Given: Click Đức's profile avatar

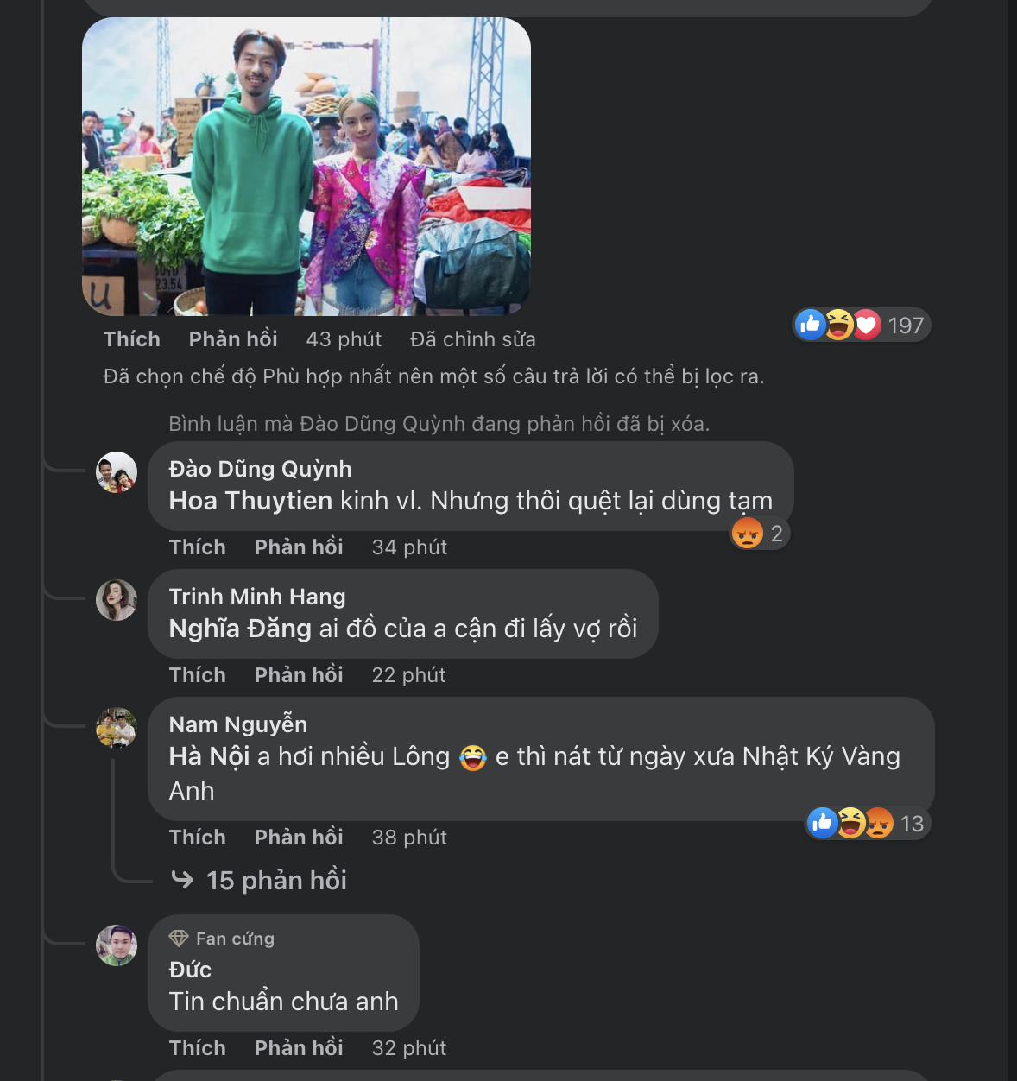Looking at the screenshot, I should (117, 945).
